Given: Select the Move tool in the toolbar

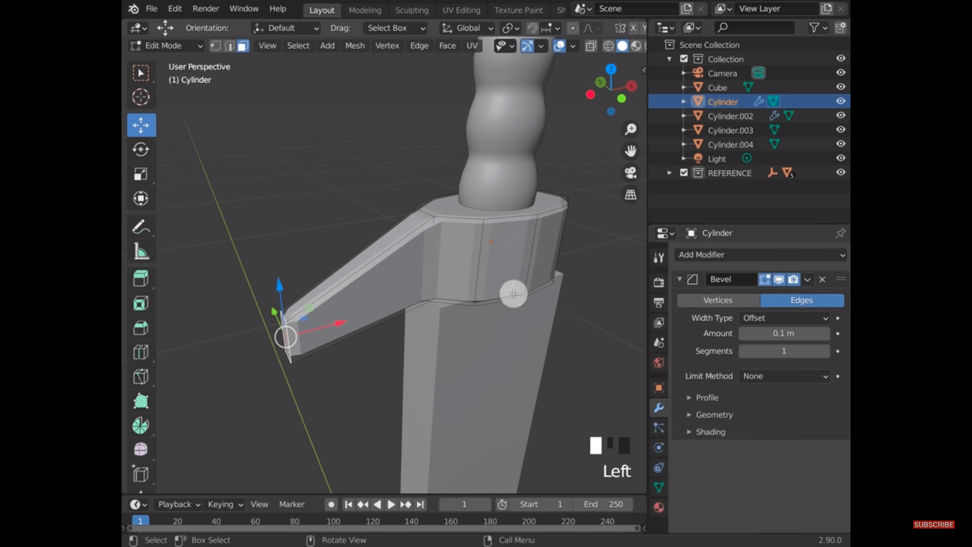Looking at the screenshot, I should [141, 125].
